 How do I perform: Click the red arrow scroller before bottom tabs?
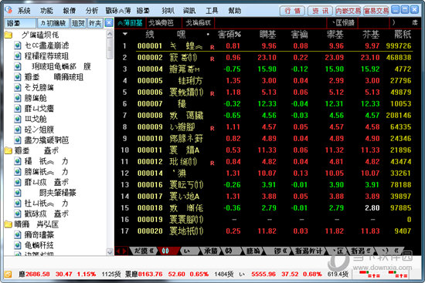[x=121, y=251]
